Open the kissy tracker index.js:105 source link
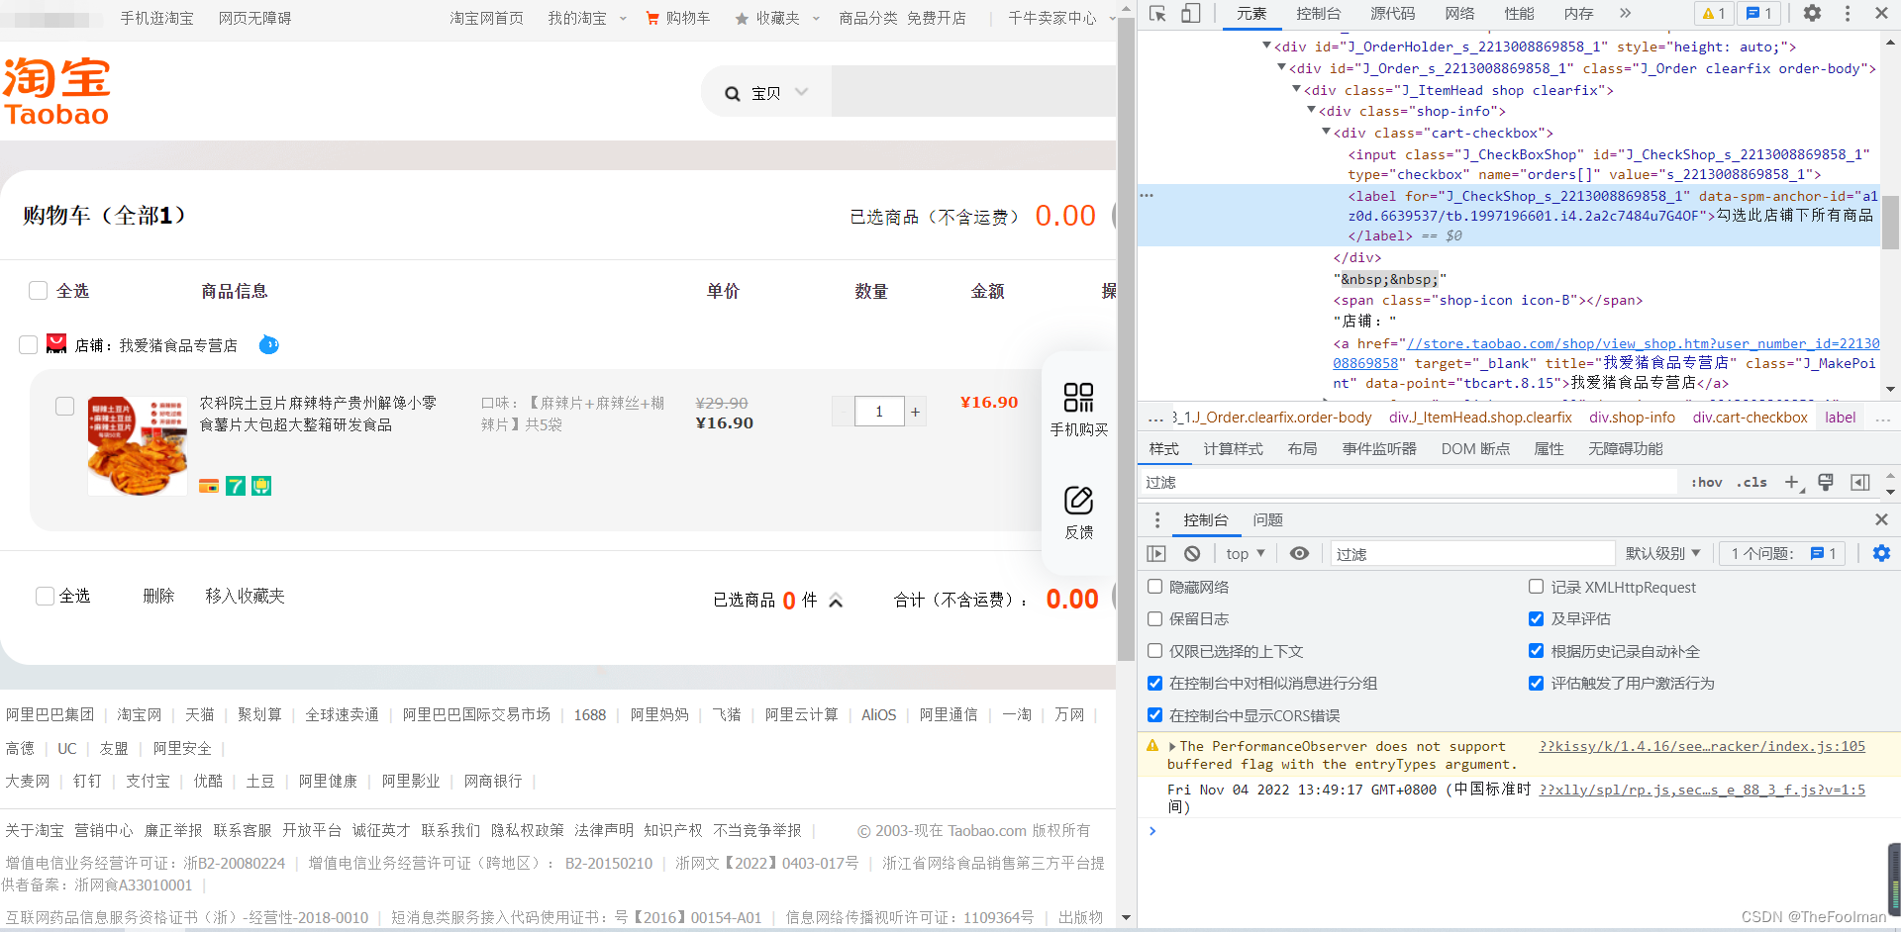This screenshot has width=1901, height=932. click(x=1702, y=746)
